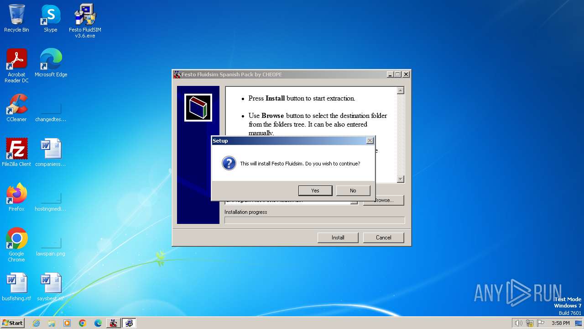Click the scroll up arrow of instructions
This screenshot has width=584, height=329.
point(401,90)
